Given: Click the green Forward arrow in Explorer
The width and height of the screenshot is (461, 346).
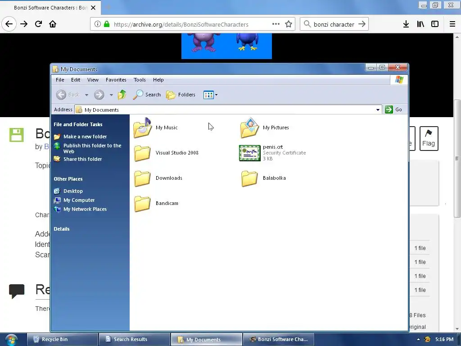Looking at the screenshot, I should click(x=99, y=95).
